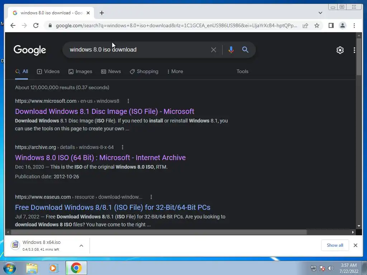Open the volume speaker tray icon
The height and width of the screenshot is (275, 367).
[331, 268]
